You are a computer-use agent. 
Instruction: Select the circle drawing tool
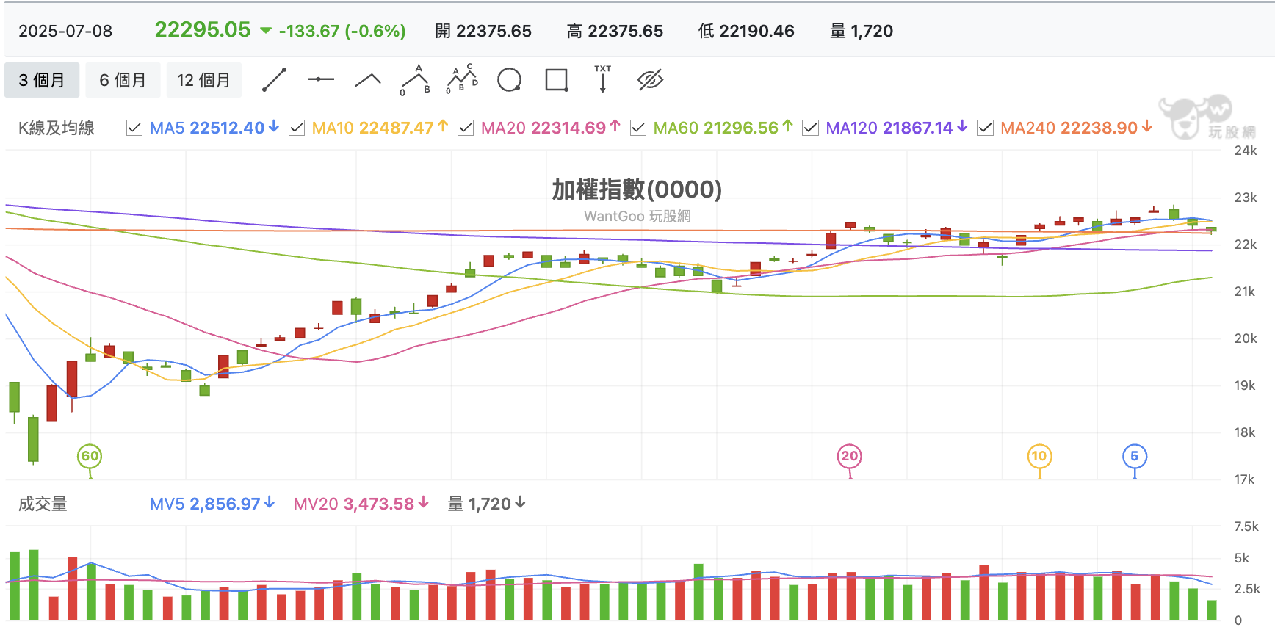pos(509,80)
